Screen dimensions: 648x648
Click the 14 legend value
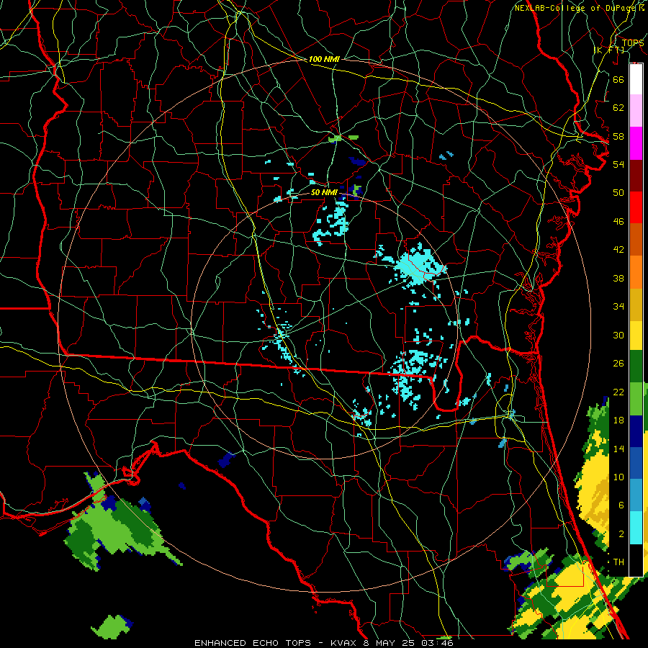618,449
